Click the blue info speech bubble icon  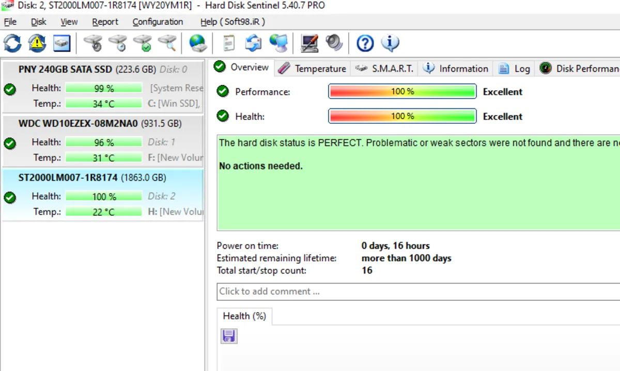coord(390,43)
